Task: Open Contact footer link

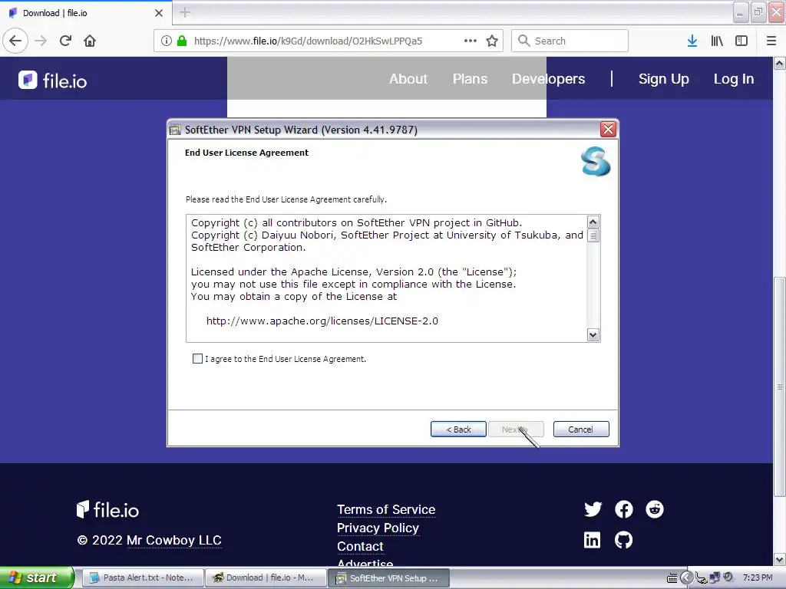Action: 360,546
